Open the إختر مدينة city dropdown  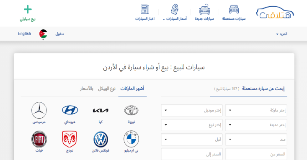point(256,125)
